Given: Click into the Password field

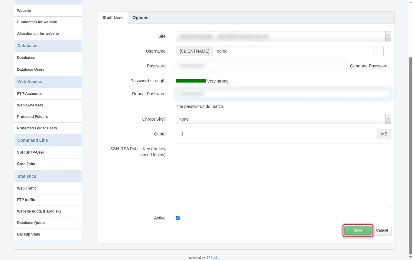Looking at the screenshot, I should point(261,66).
